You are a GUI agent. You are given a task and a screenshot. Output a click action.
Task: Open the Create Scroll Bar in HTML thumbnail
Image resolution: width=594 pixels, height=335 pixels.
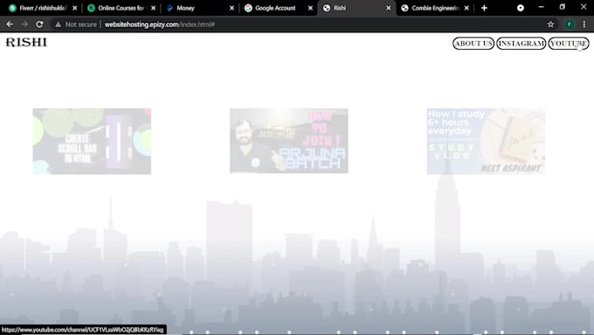pos(92,141)
